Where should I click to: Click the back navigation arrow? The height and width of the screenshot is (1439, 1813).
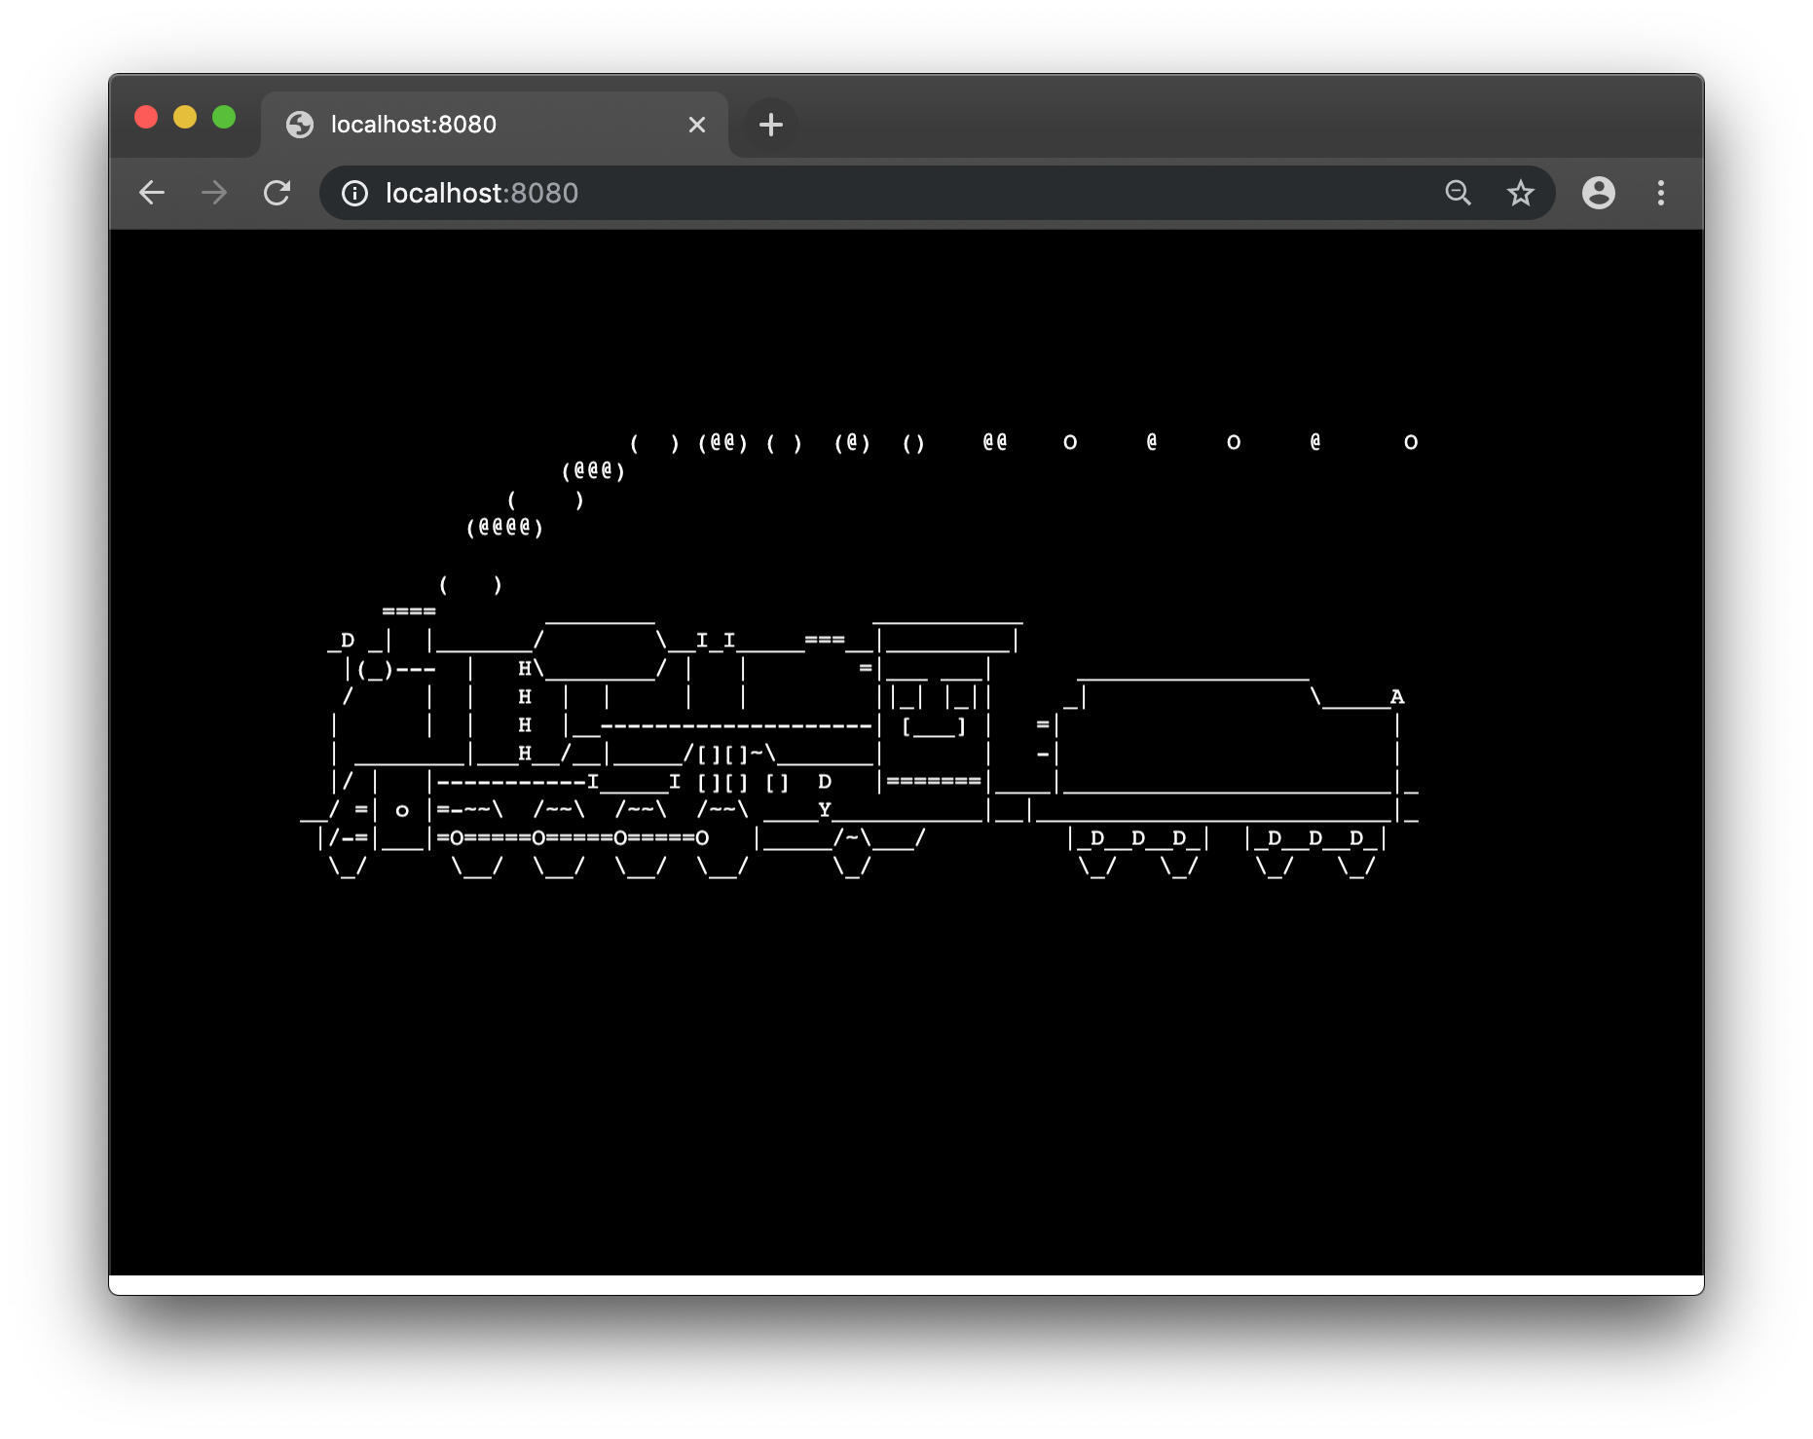[x=152, y=193]
